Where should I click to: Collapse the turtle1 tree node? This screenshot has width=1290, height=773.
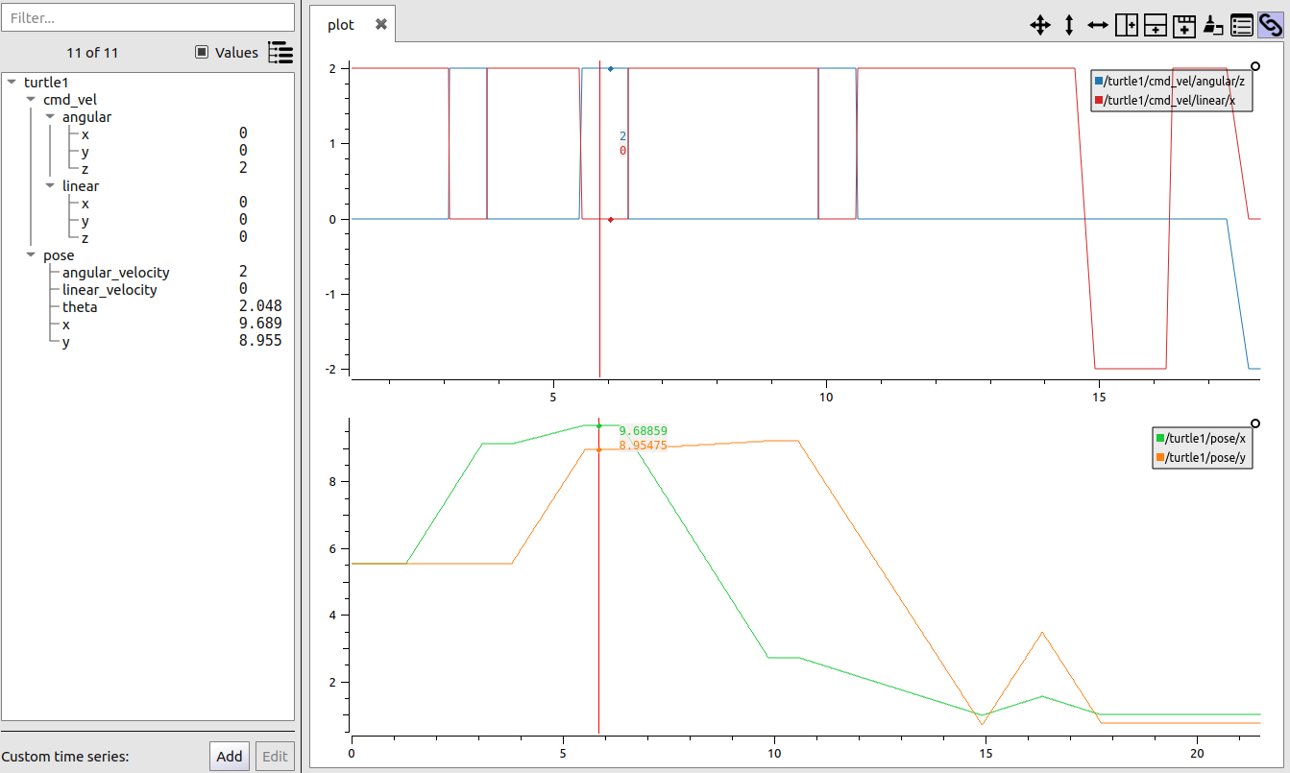(12, 83)
